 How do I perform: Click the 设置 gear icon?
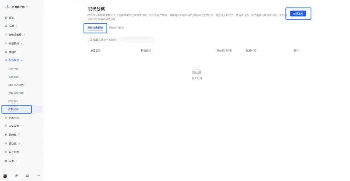coord(6,161)
